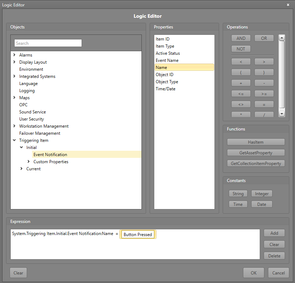
Task: Click Add in the Expression panel
Action: pyautogui.click(x=274, y=233)
